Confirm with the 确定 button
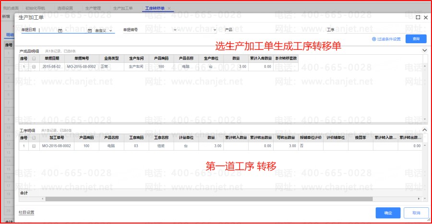 388,212
